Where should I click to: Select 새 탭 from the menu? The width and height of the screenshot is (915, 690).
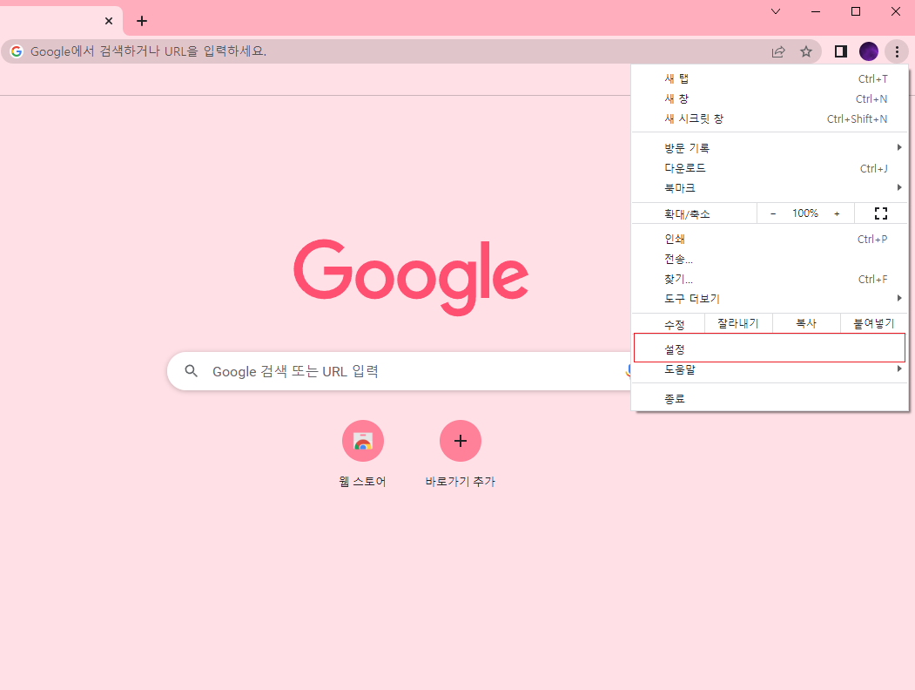[676, 78]
